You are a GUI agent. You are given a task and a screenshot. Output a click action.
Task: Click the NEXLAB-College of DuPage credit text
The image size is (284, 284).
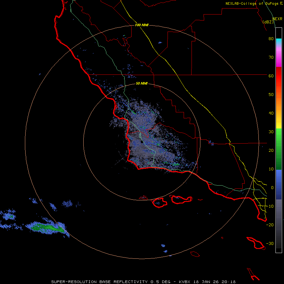(252, 3)
